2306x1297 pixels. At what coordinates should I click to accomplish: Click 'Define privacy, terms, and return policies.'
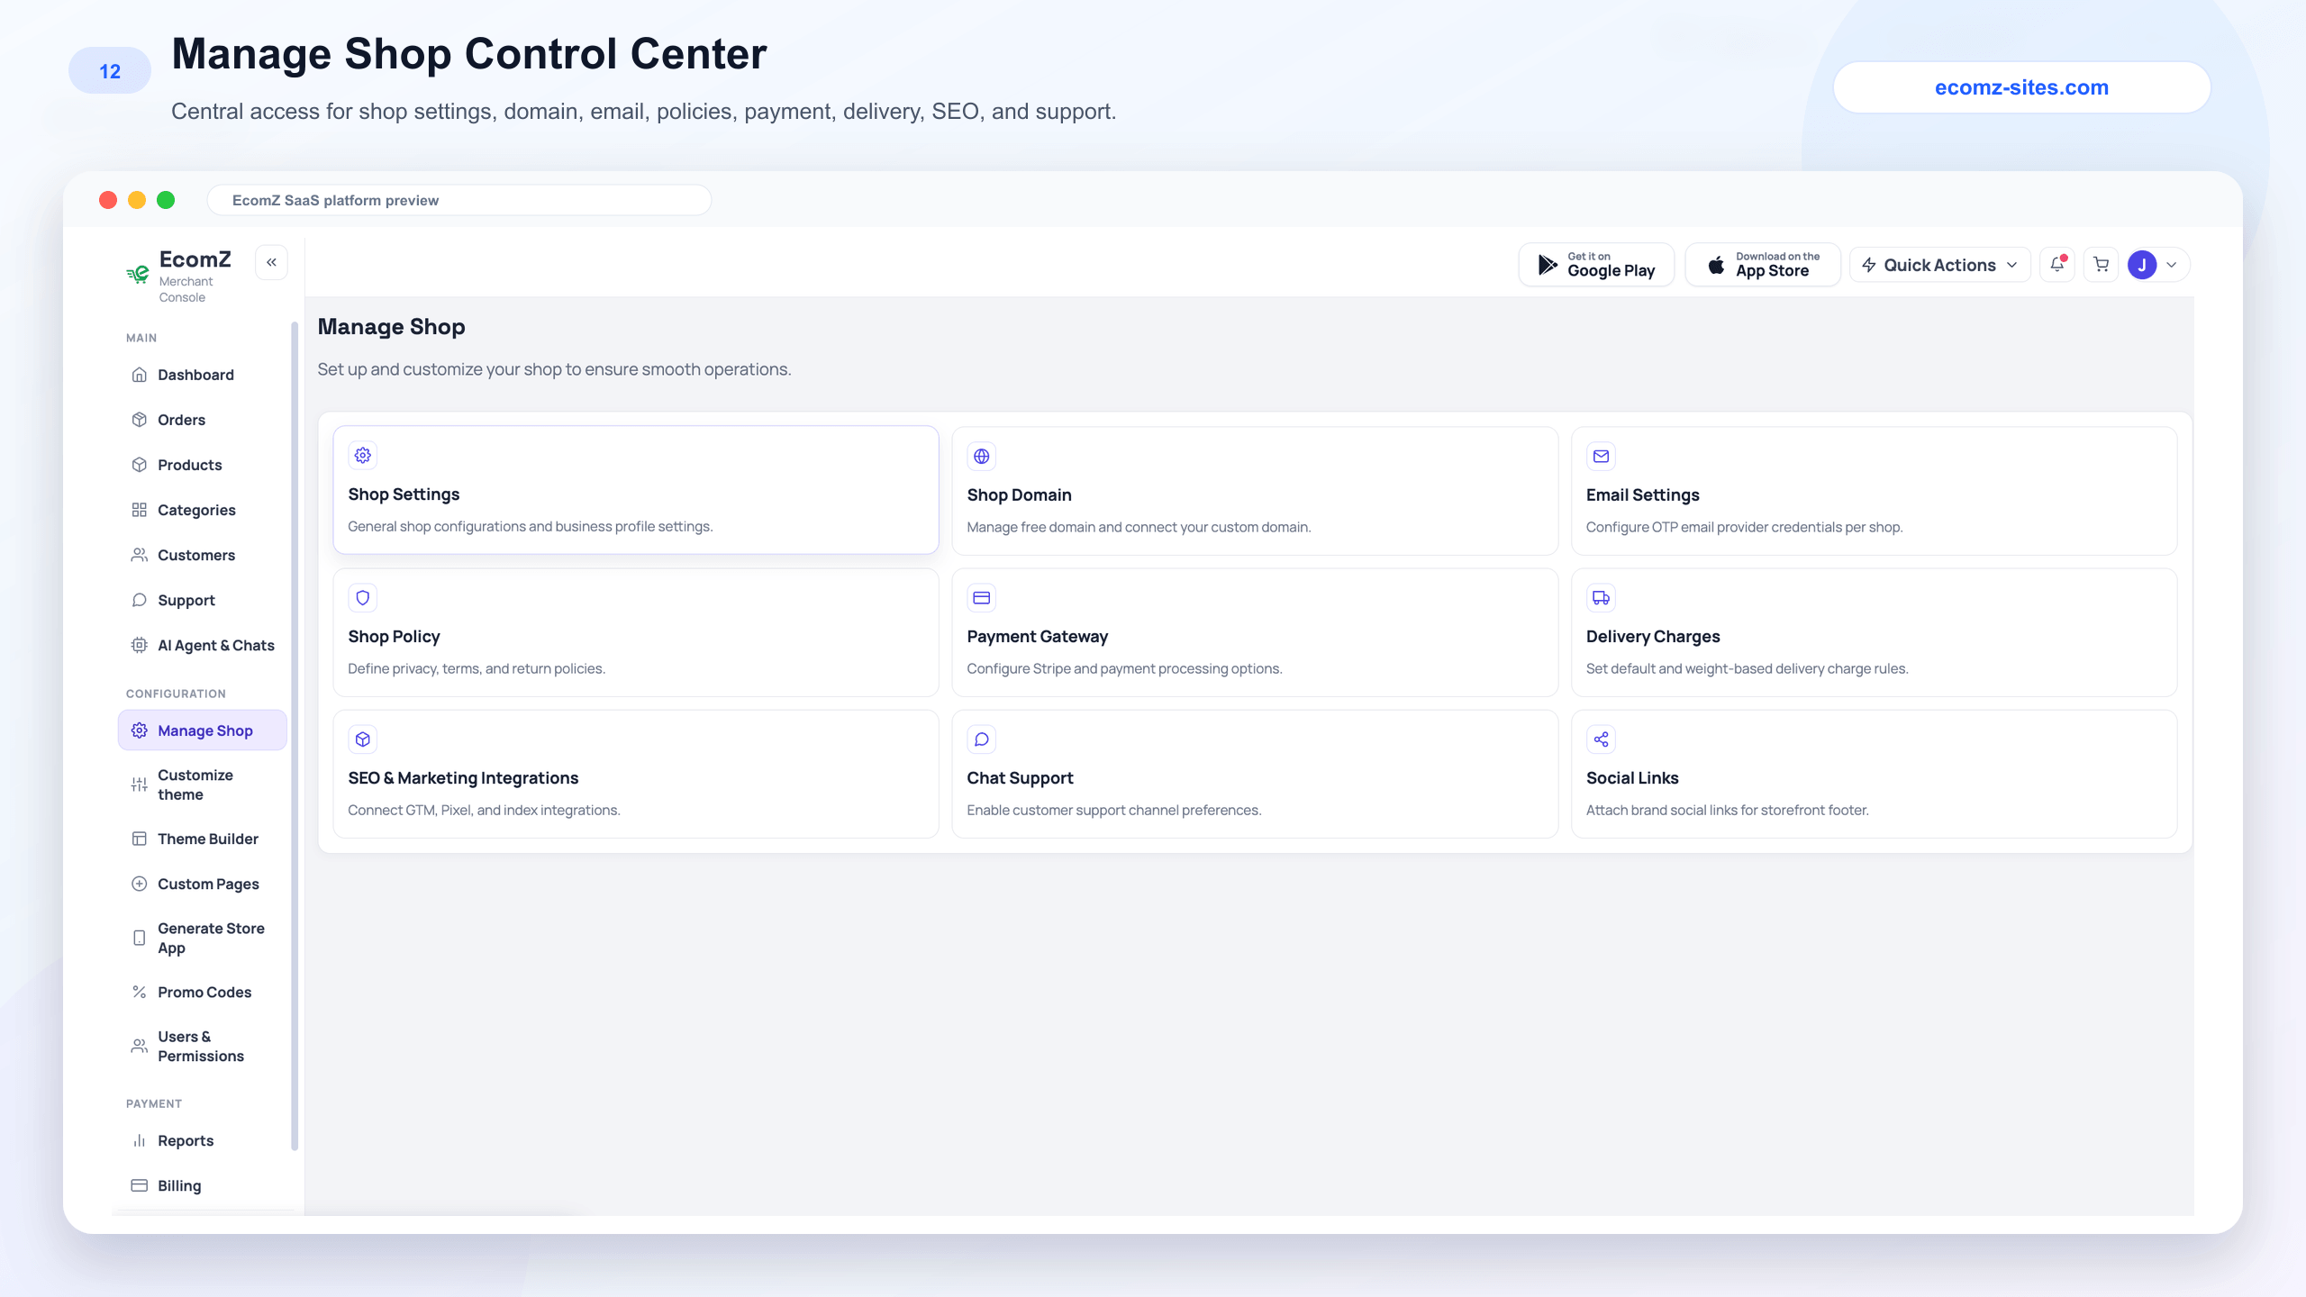pos(477,669)
